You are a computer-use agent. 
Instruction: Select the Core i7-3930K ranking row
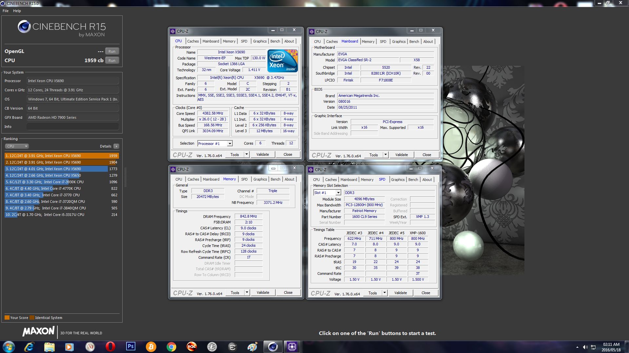[x=62, y=182]
